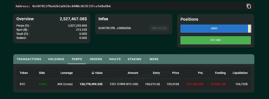The height and width of the screenshot is (99, 269).
Task: Copy the wallet address with the copy icon
Action: pyautogui.click(x=249, y=6)
